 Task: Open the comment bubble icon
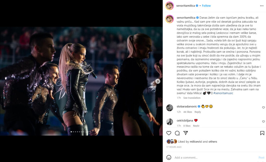coord(177,133)
